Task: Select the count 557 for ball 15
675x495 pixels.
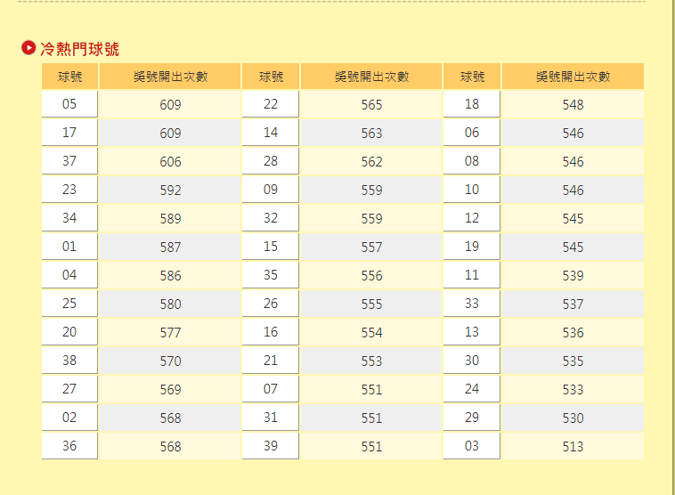Action: point(371,247)
